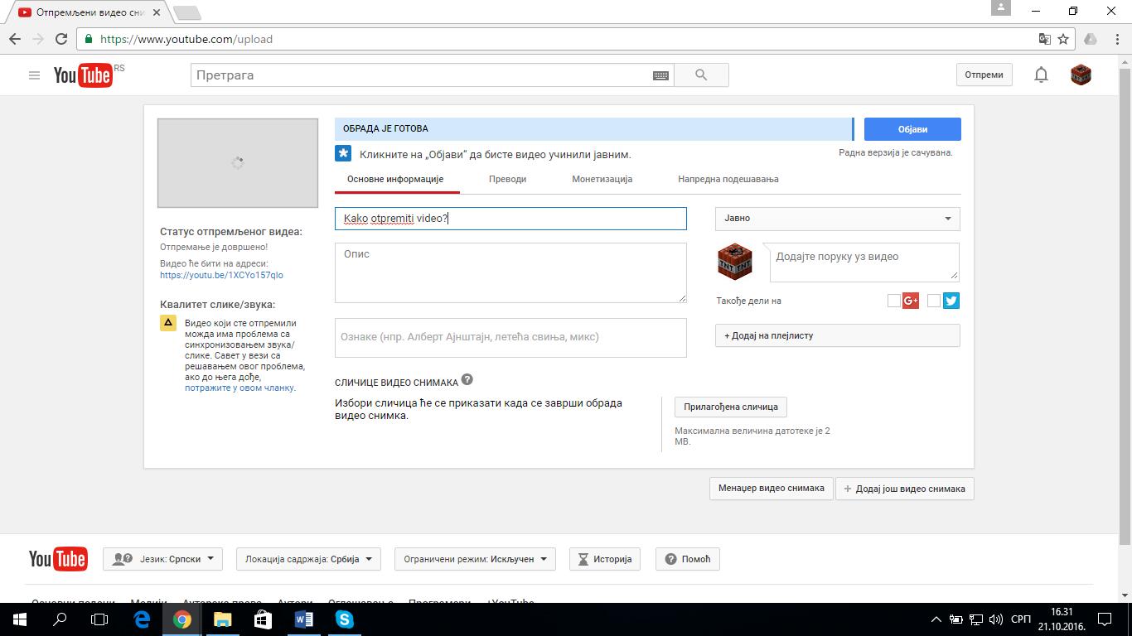Click the thumbnails help question mark icon
Viewport: 1132px width, 636px height.
click(467, 380)
